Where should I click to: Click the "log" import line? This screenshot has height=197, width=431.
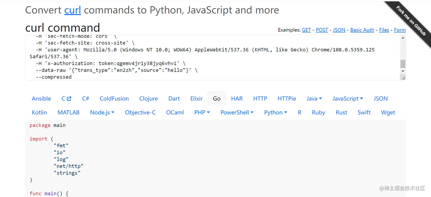coord(61,159)
